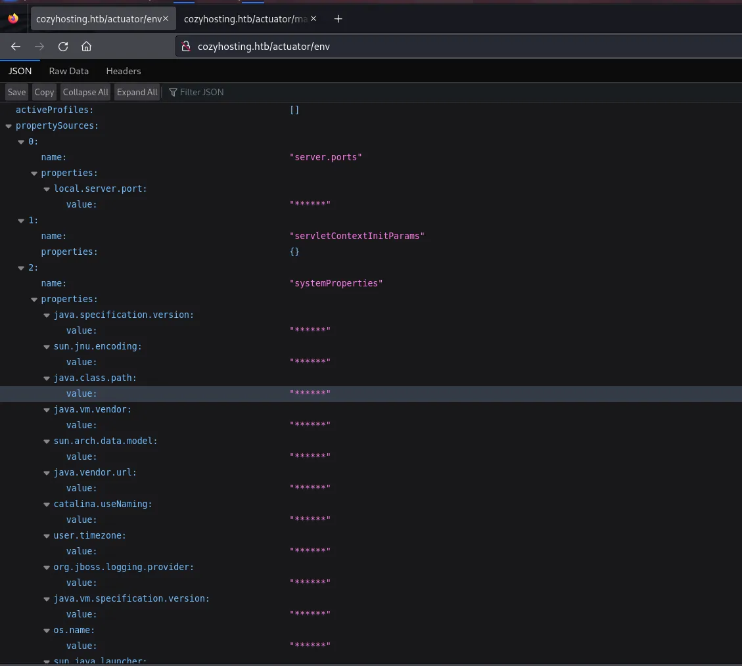Click the Firefox logo icon
Image resolution: width=742 pixels, height=666 pixels.
pyautogui.click(x=13, y=18)
